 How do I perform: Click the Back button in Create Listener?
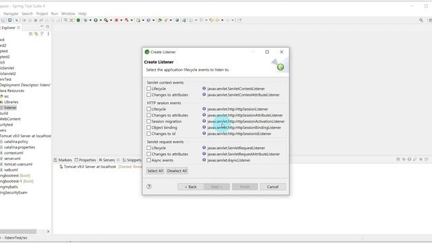[190, 187]
